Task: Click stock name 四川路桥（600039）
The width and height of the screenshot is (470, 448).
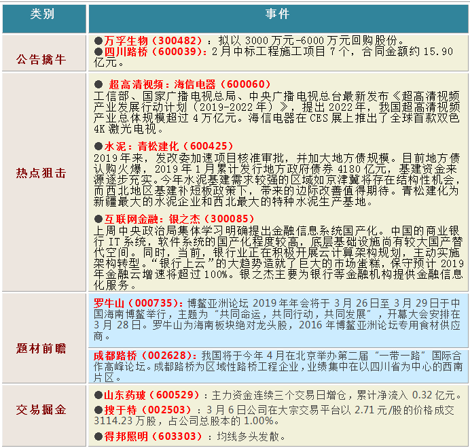Action: click(154, 52)
